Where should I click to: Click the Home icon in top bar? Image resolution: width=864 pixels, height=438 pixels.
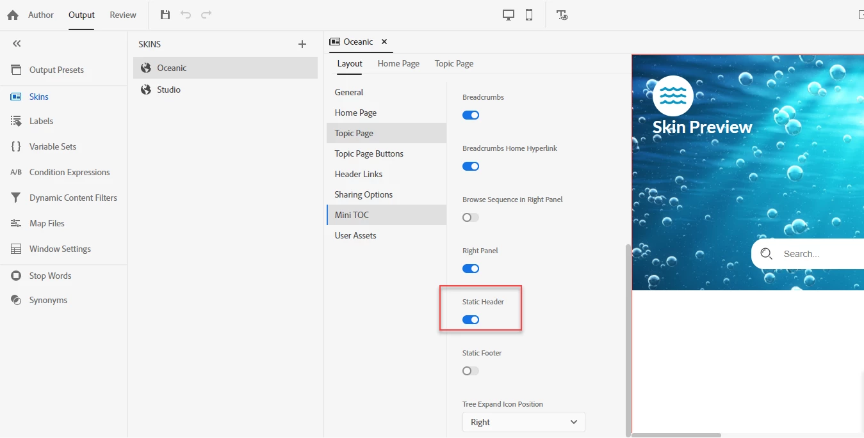(12, 15)
